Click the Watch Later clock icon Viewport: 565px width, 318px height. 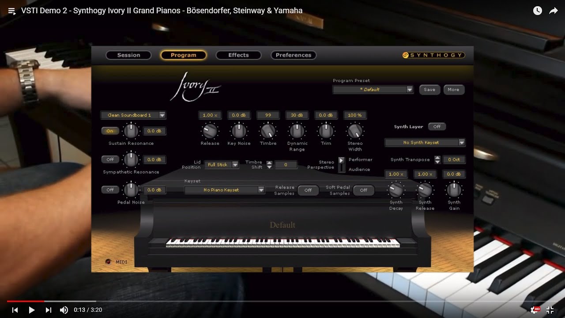click(537, 11)
